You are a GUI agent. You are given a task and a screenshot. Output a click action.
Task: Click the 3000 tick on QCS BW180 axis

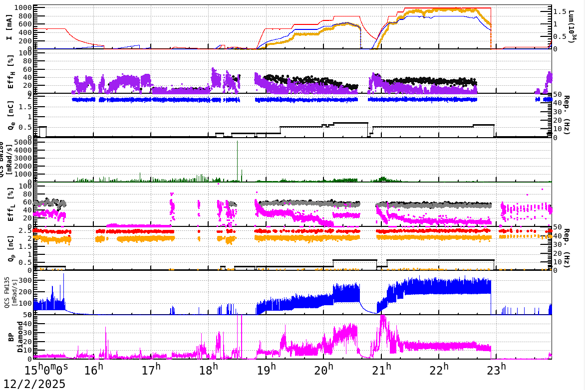click(x=23, y=158)
